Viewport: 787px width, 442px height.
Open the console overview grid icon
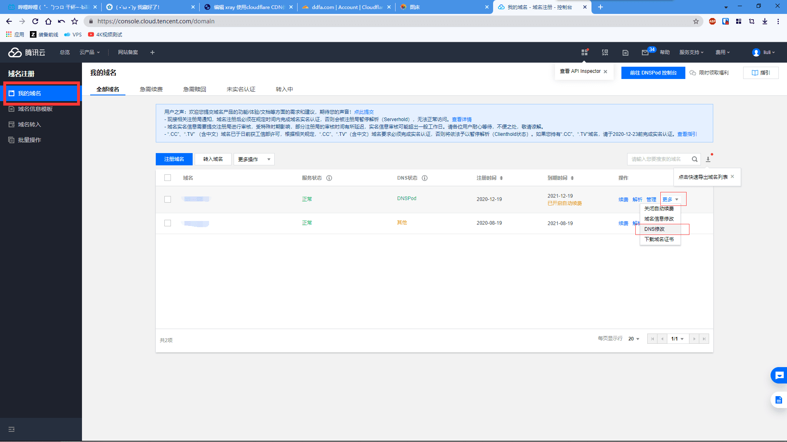[584, 52]
